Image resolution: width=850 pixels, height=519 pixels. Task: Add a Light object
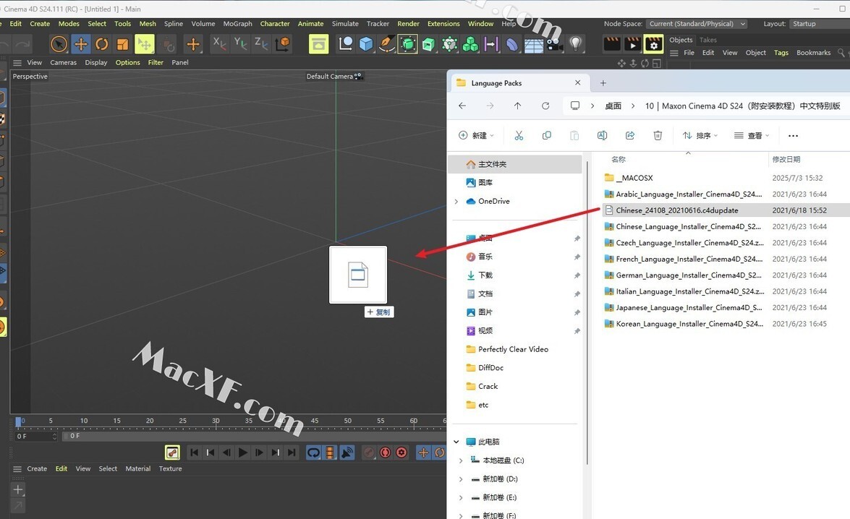tap(576, 44)
